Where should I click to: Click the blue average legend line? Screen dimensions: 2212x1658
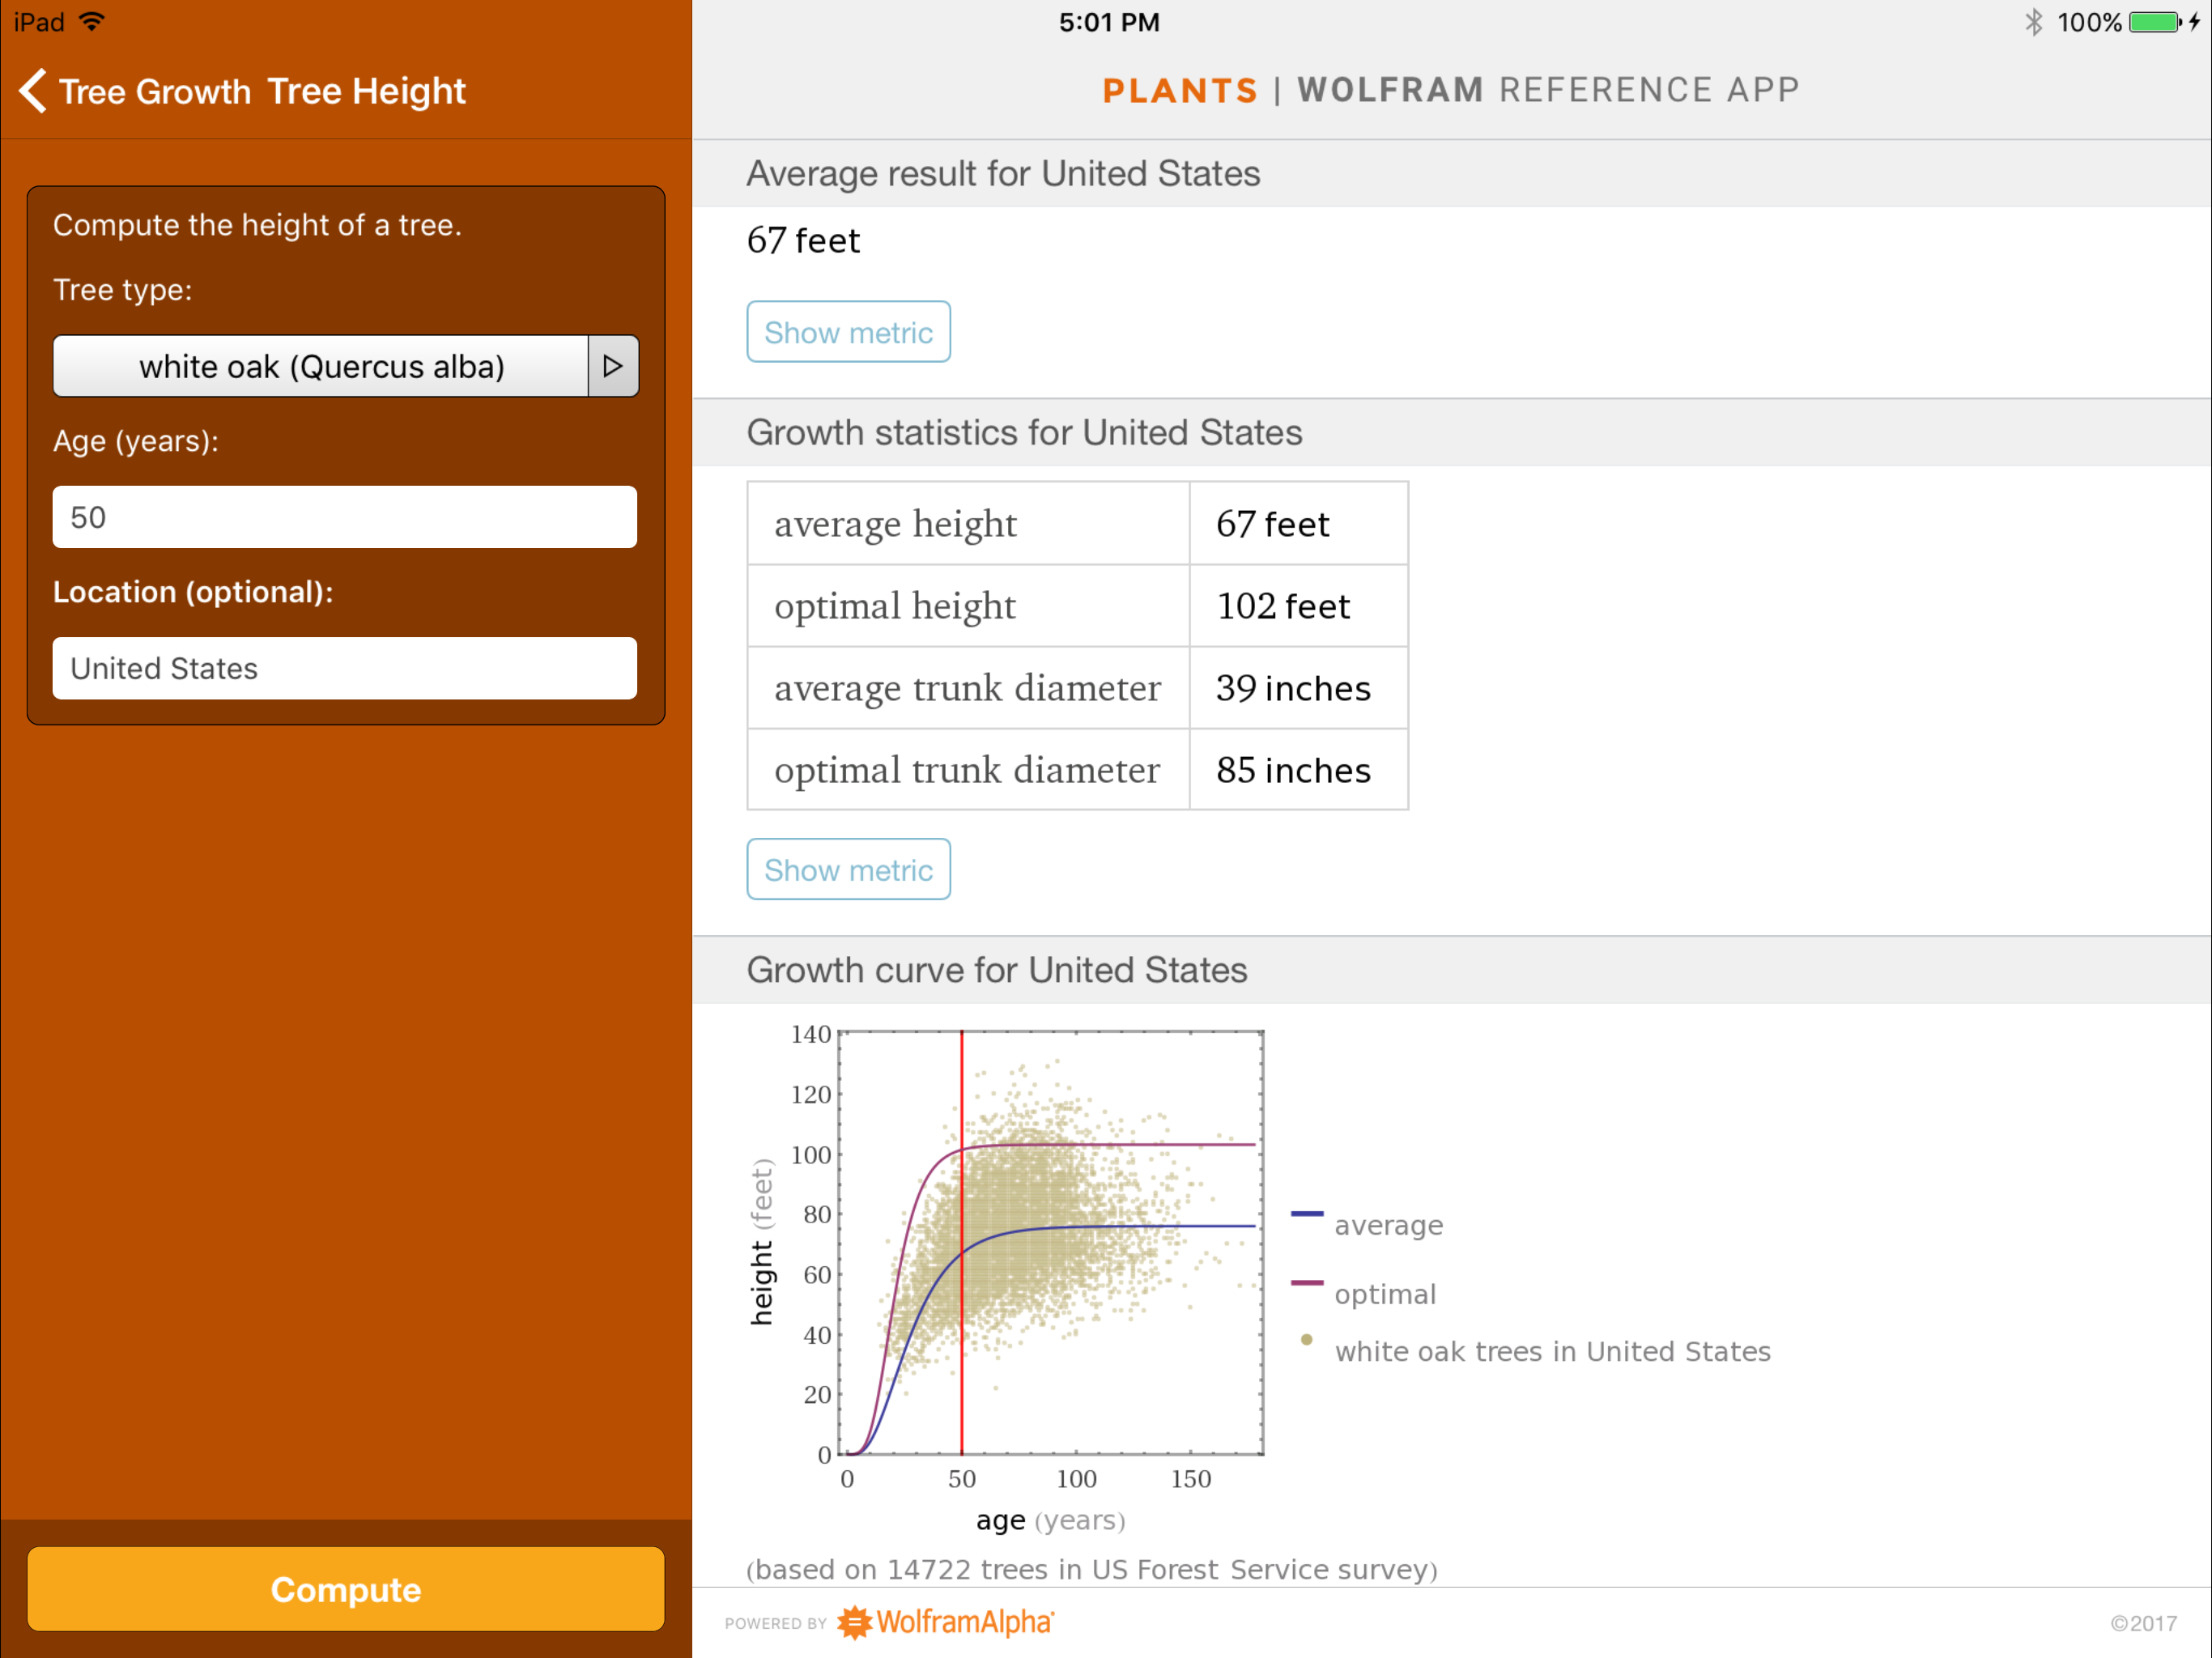tap(1307, 1213)
